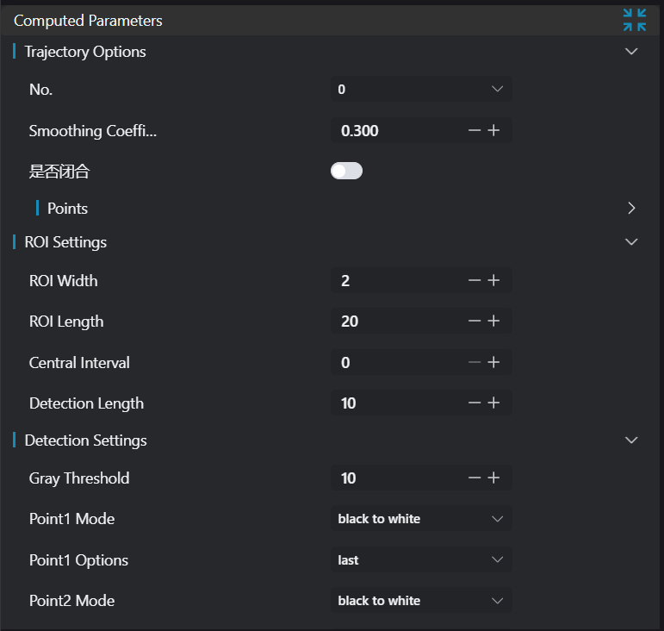
Task: Decrease ROI Width with minus button
Action: (475, 280)
